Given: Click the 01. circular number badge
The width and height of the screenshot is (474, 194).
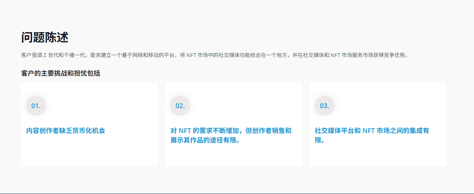Looking at the screenshot, I should (36, 106).
